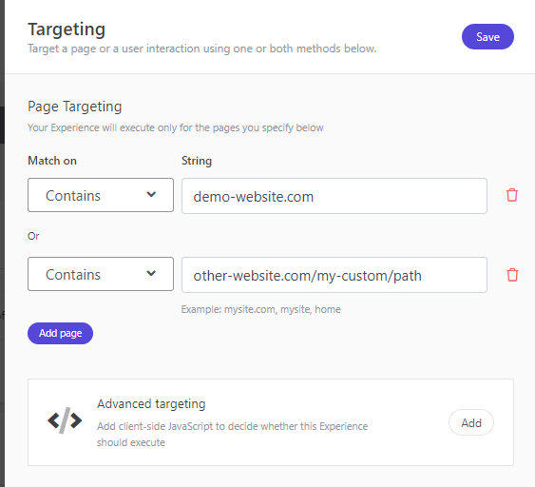
Task: Click the Page Targeting section title
Action: (75, 107)
